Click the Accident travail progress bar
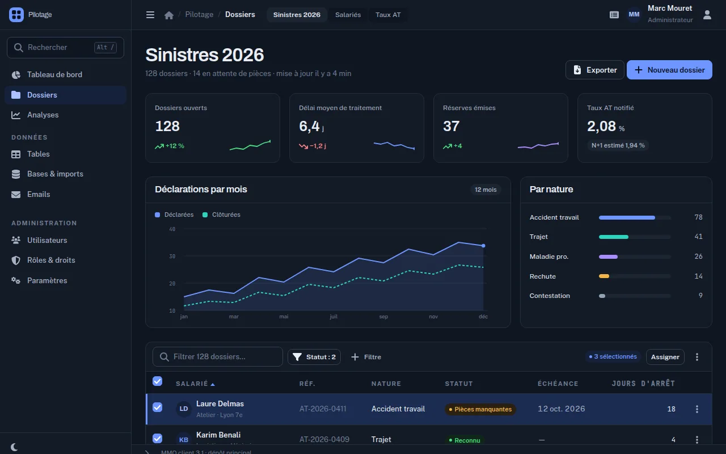This screenshot has width=726, height=454. (635, 217)
